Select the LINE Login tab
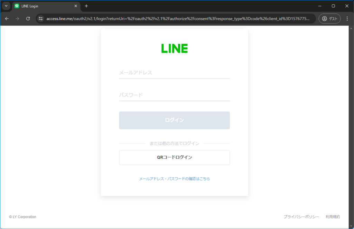Screen dimensions: 354x229 tap(46, 6)
